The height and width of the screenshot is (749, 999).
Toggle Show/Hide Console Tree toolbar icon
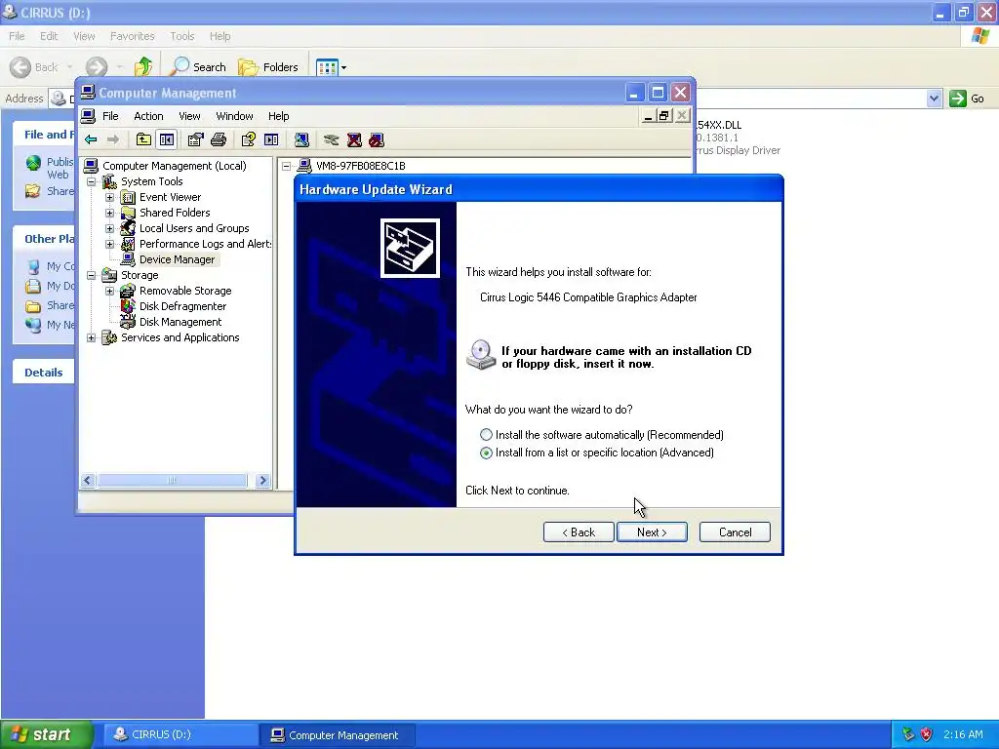(167, 140)
